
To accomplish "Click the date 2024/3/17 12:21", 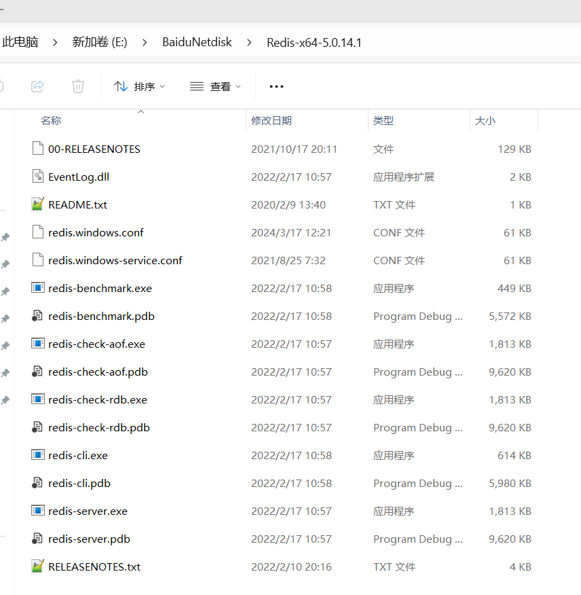I will (x=291, y=232).
